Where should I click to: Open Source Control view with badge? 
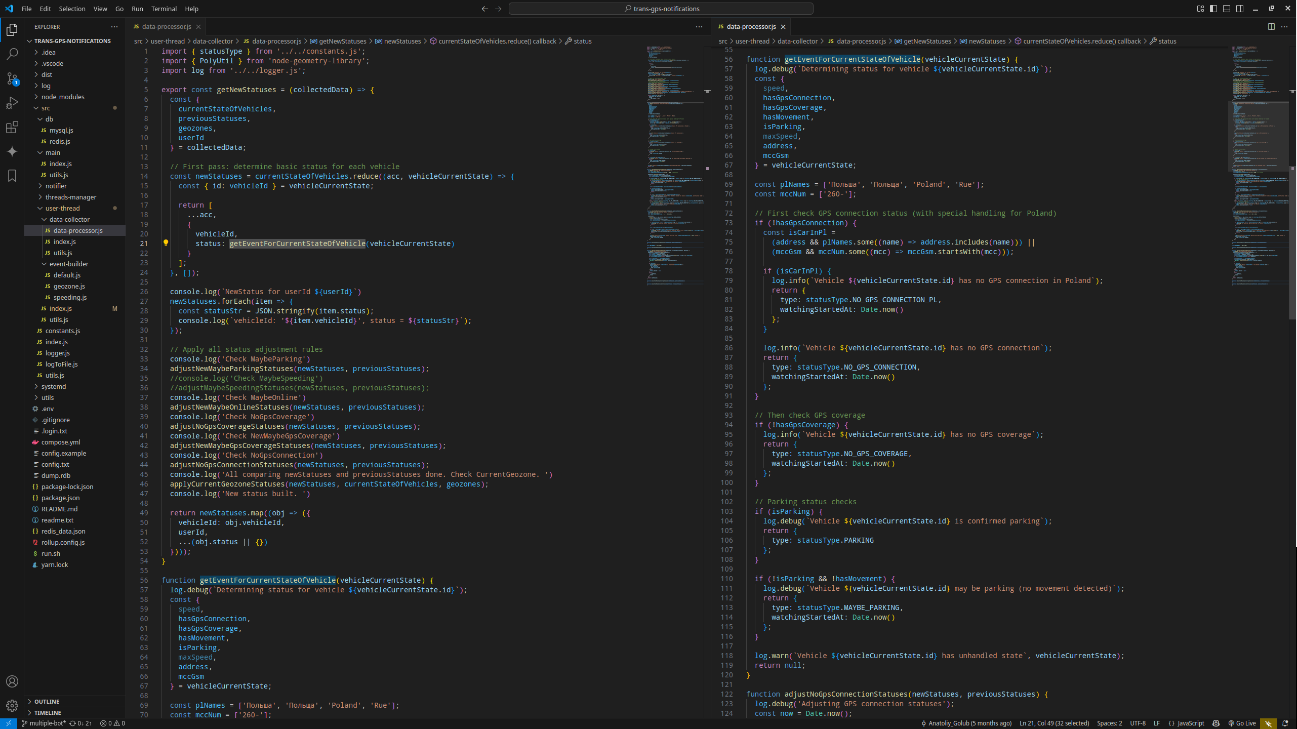tap(12, 78)
